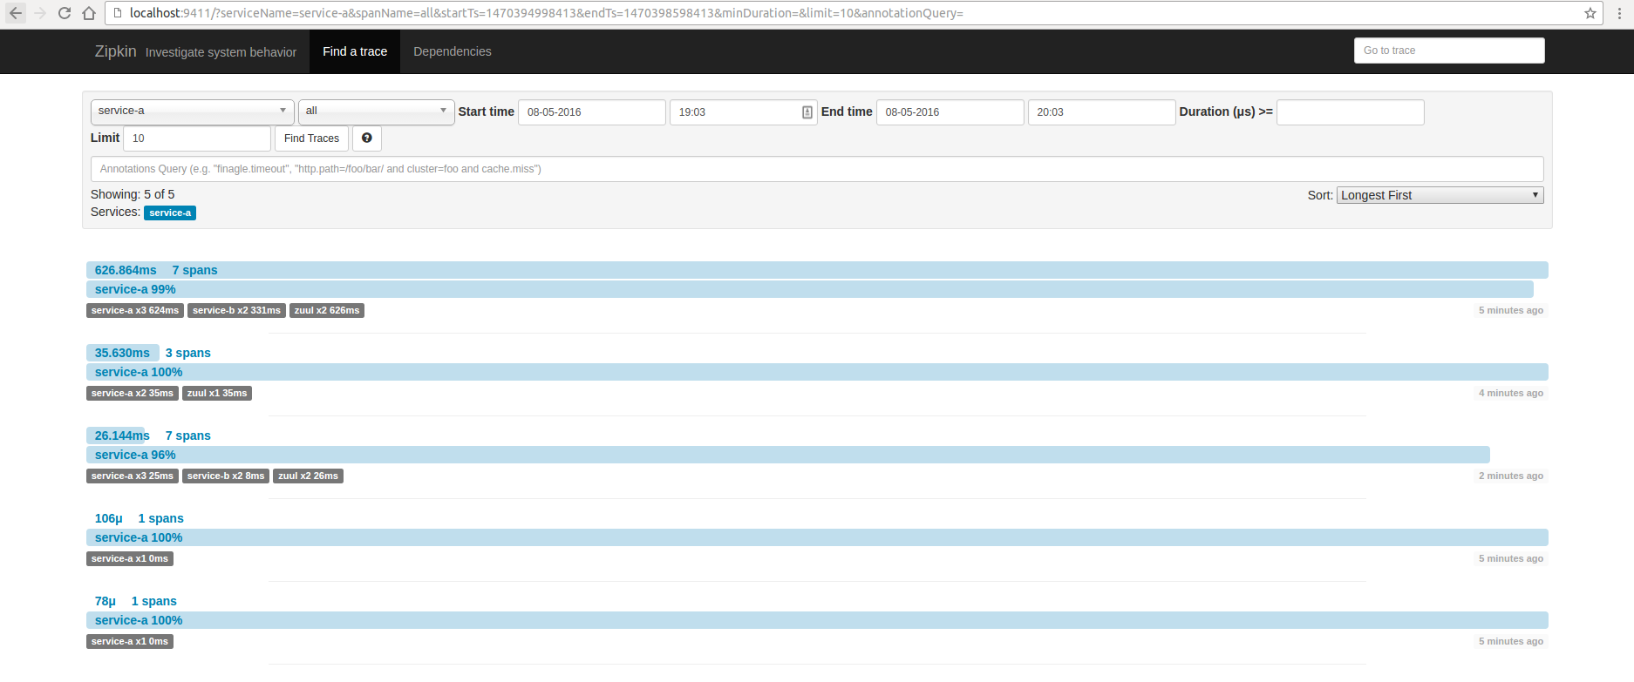Viewport: 1634px width, 682px height.
Task: Expand the Sort Longest First dropdown
Action: 1439,195
